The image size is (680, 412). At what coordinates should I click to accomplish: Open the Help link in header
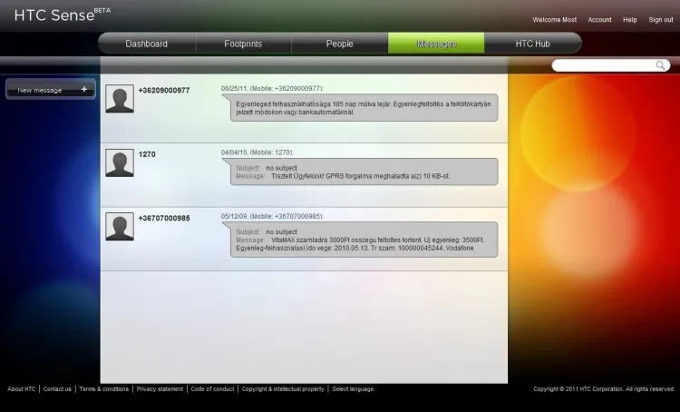click(x=630, y=20)
